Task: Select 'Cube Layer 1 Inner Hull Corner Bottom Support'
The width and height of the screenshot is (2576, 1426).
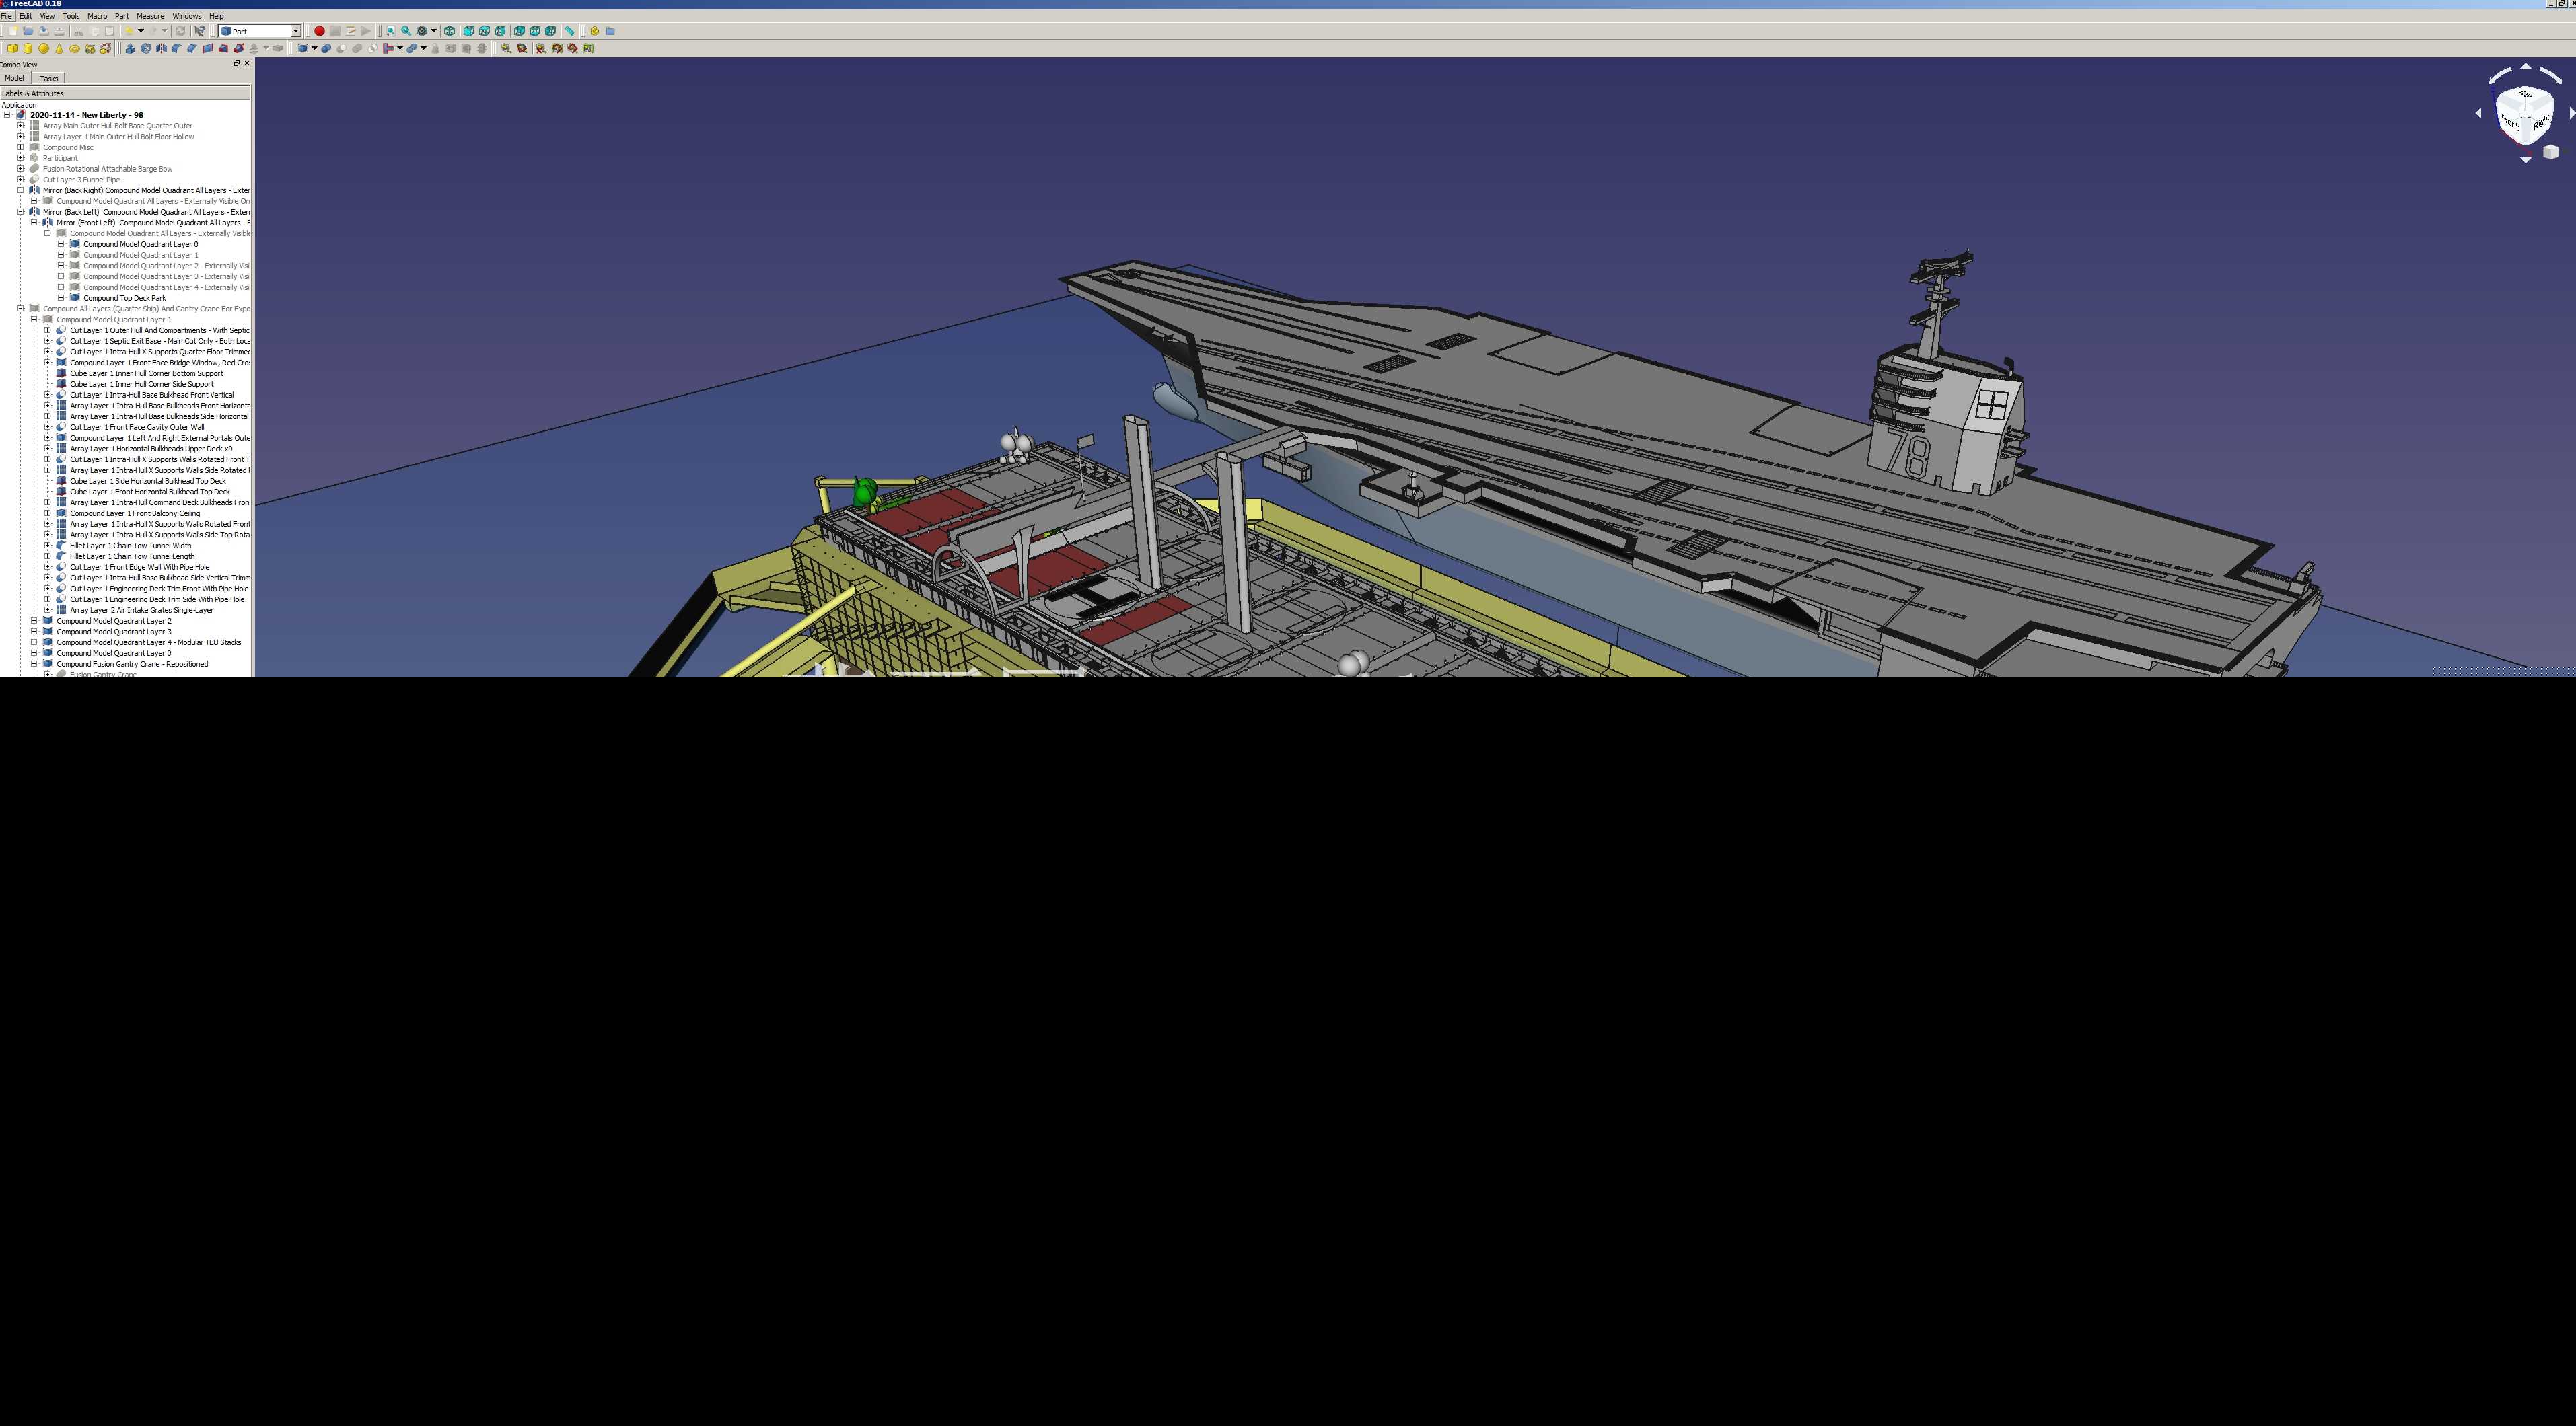Action: 147,374
